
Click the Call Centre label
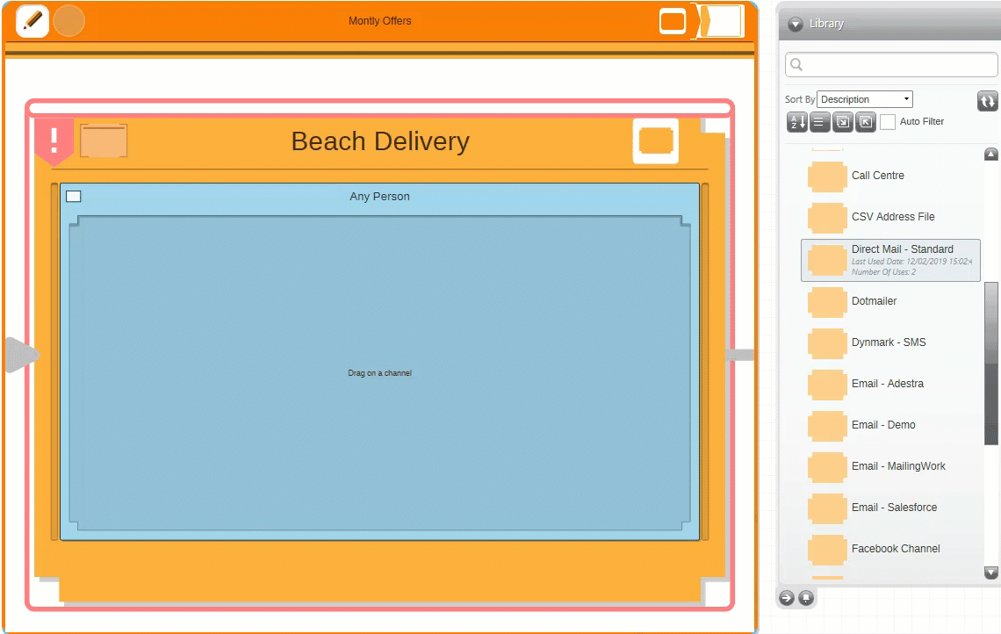(x=878, y=176)
